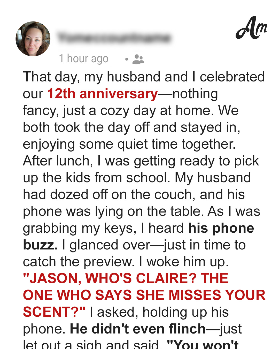Click the red word "SCENT?"
The height and width of the screenshot is (349, 279).
[x=54, y=312]
